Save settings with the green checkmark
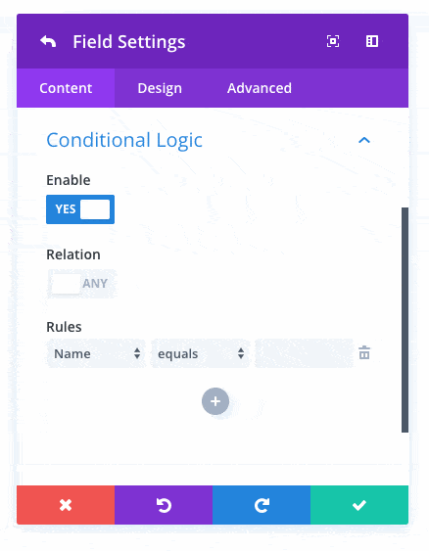 (359, 505)
